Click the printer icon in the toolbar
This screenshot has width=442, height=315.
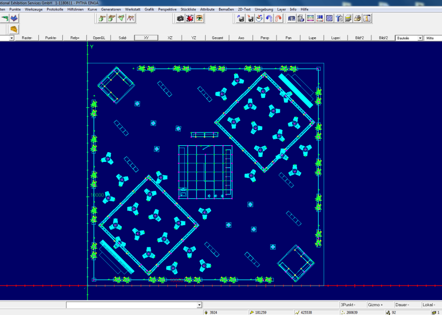pos(357,18)
